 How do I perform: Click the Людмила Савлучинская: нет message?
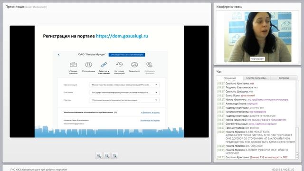click(x=237, y=87)
